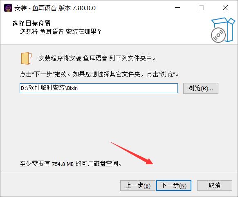Click the gray disc in setup graphic
238x197 pixels.
(x=218, y=35)
